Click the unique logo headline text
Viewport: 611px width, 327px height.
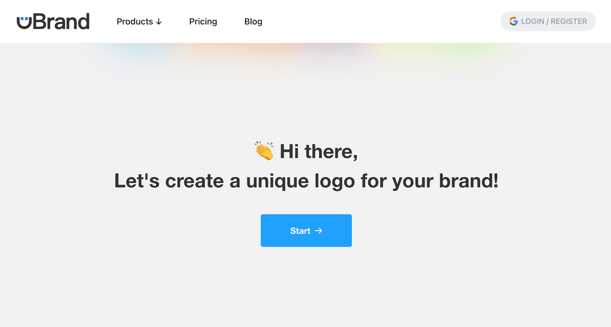306,180
